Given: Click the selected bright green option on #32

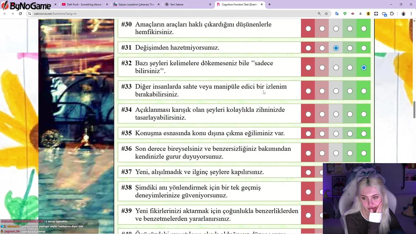Looking at the screenshot, I should click(364, 68).
